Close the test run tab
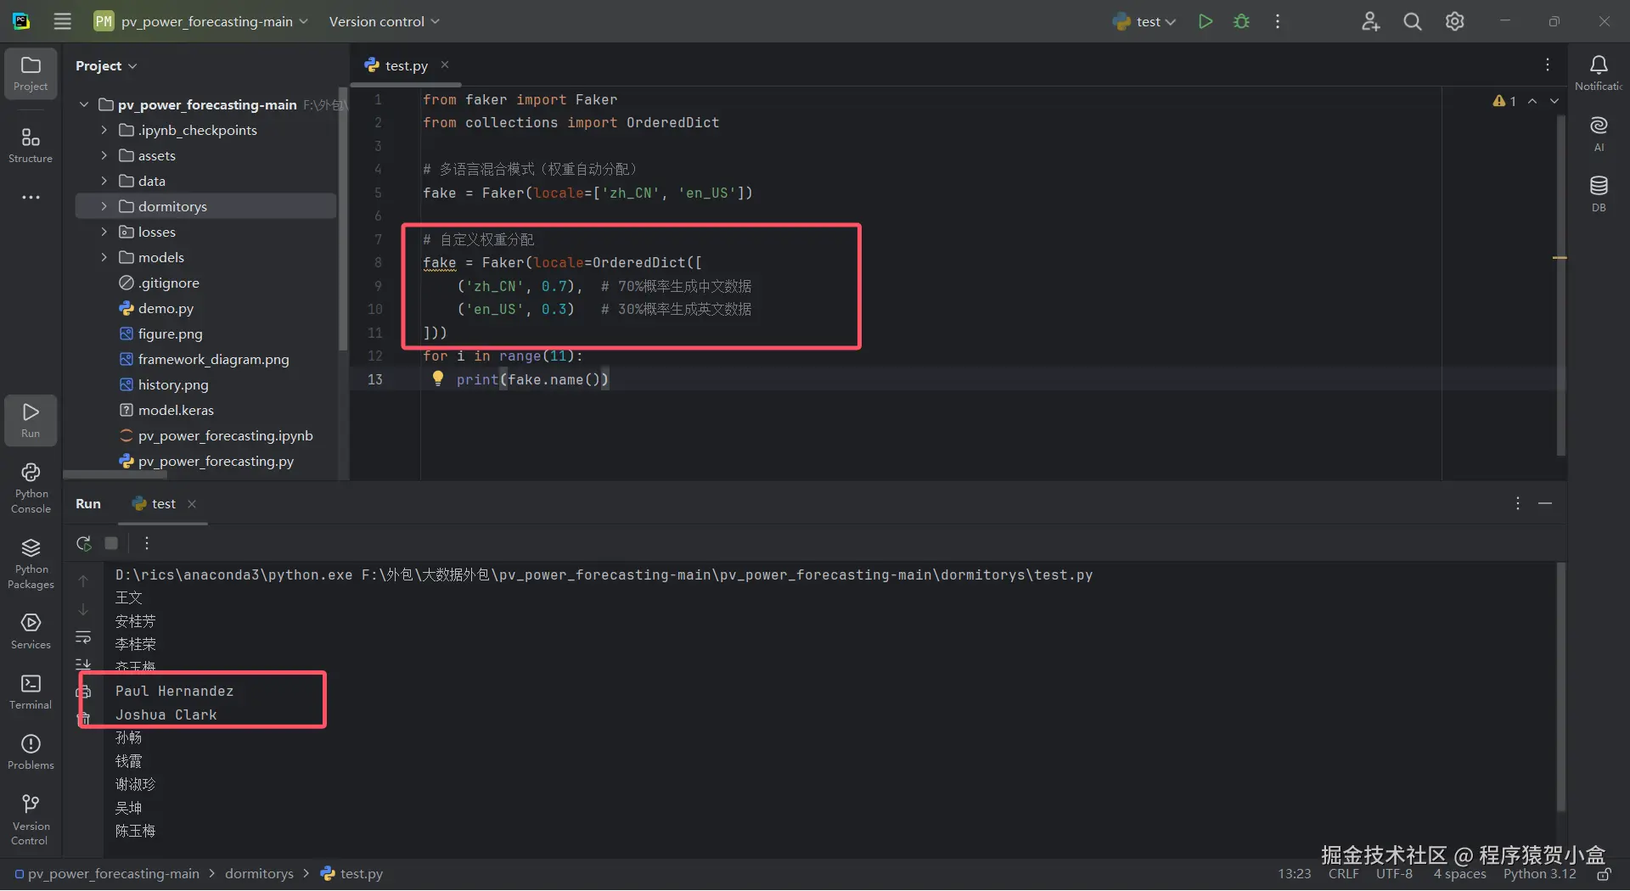1630x891 pixels. (192, 503)
